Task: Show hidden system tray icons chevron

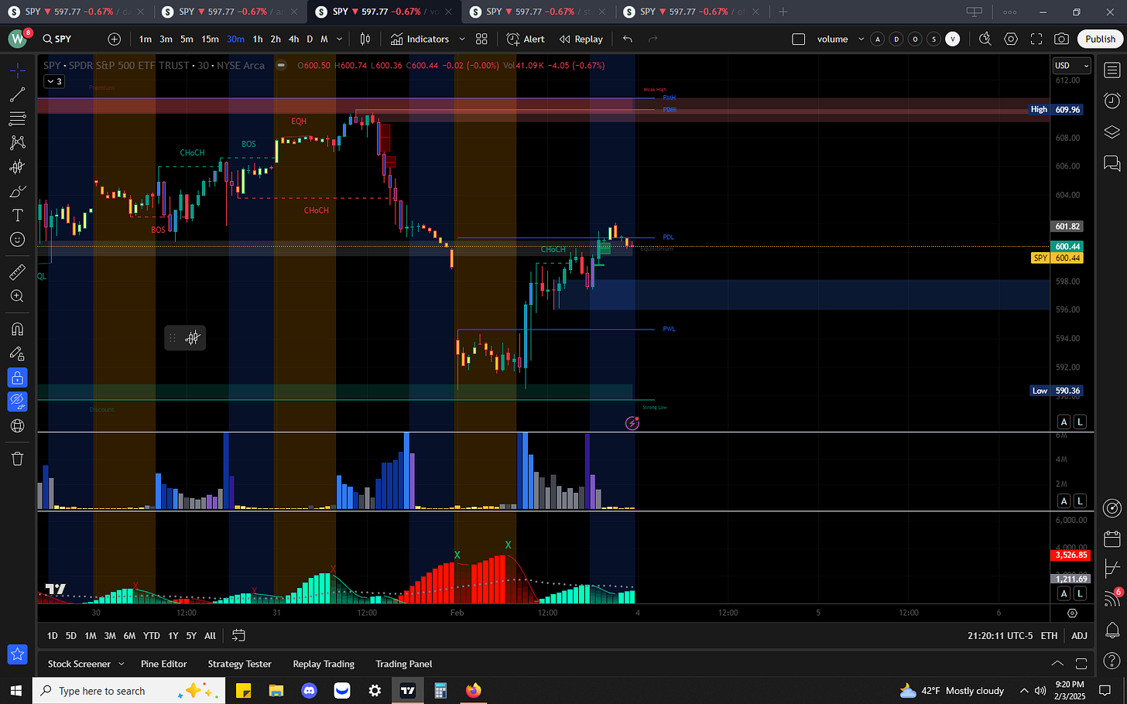Action: point(1024,690)
